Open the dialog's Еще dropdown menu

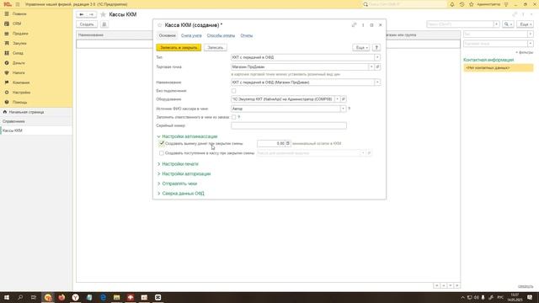point(360,47)
